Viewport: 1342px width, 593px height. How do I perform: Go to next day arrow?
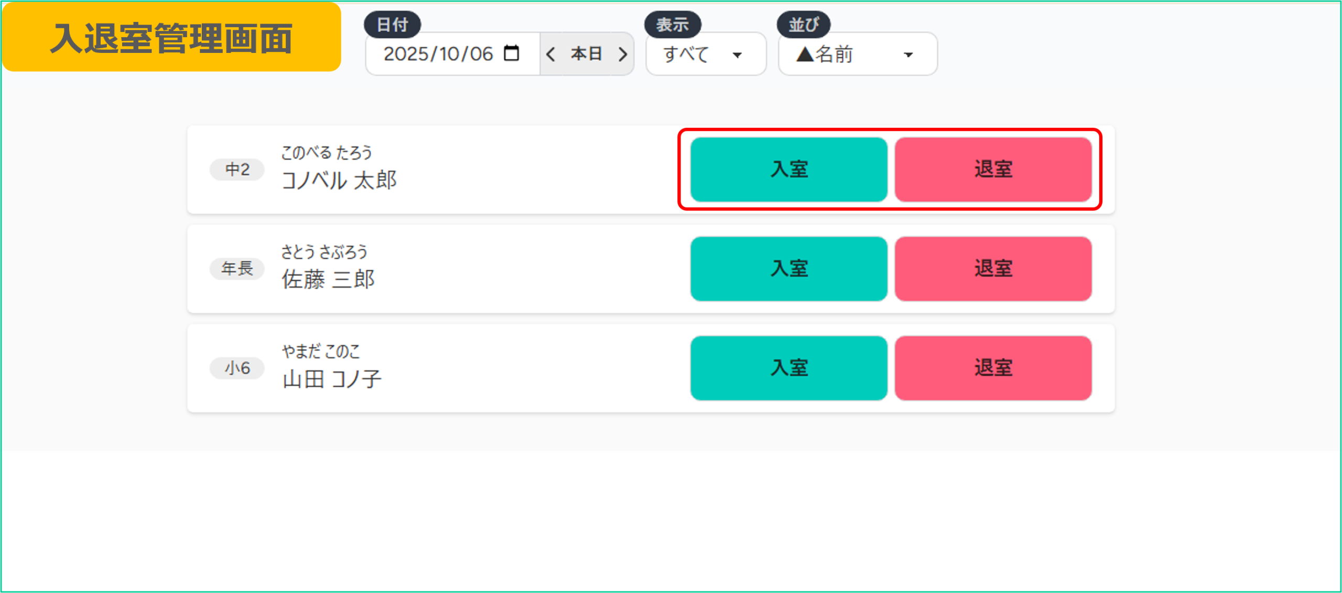[x=623, y=54]
